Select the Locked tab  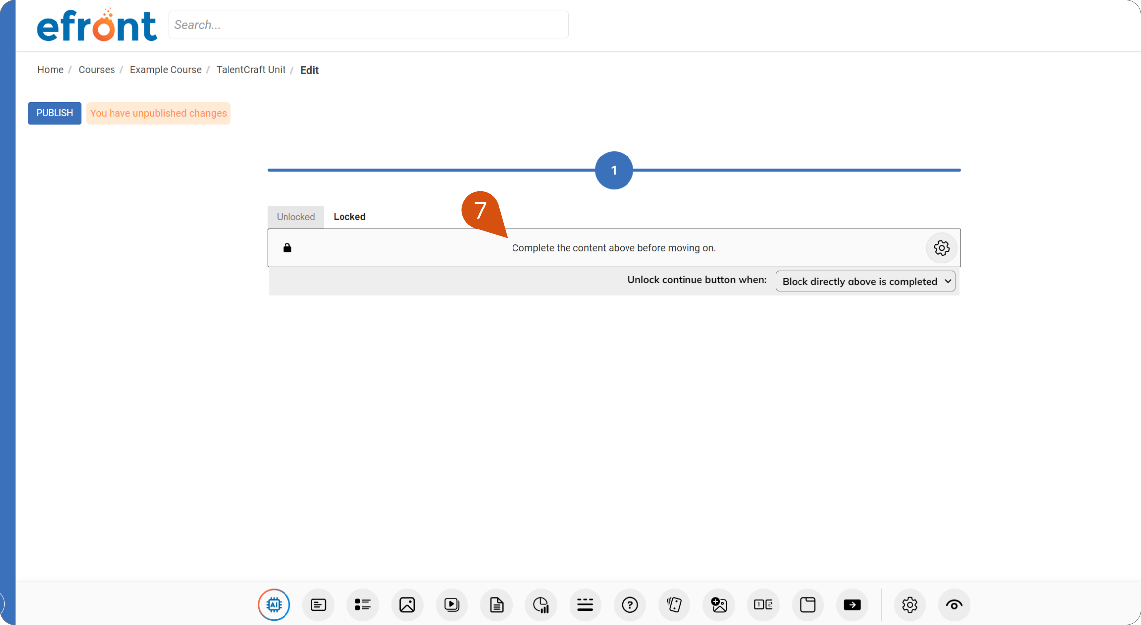click(349, 217)
